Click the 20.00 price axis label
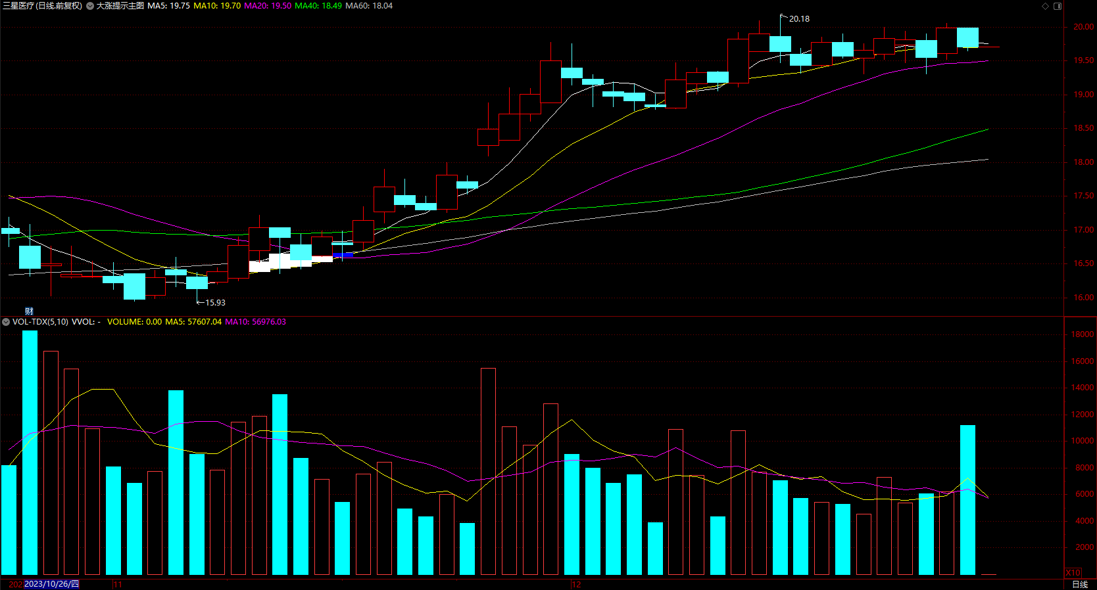 tap(1084, 27)
